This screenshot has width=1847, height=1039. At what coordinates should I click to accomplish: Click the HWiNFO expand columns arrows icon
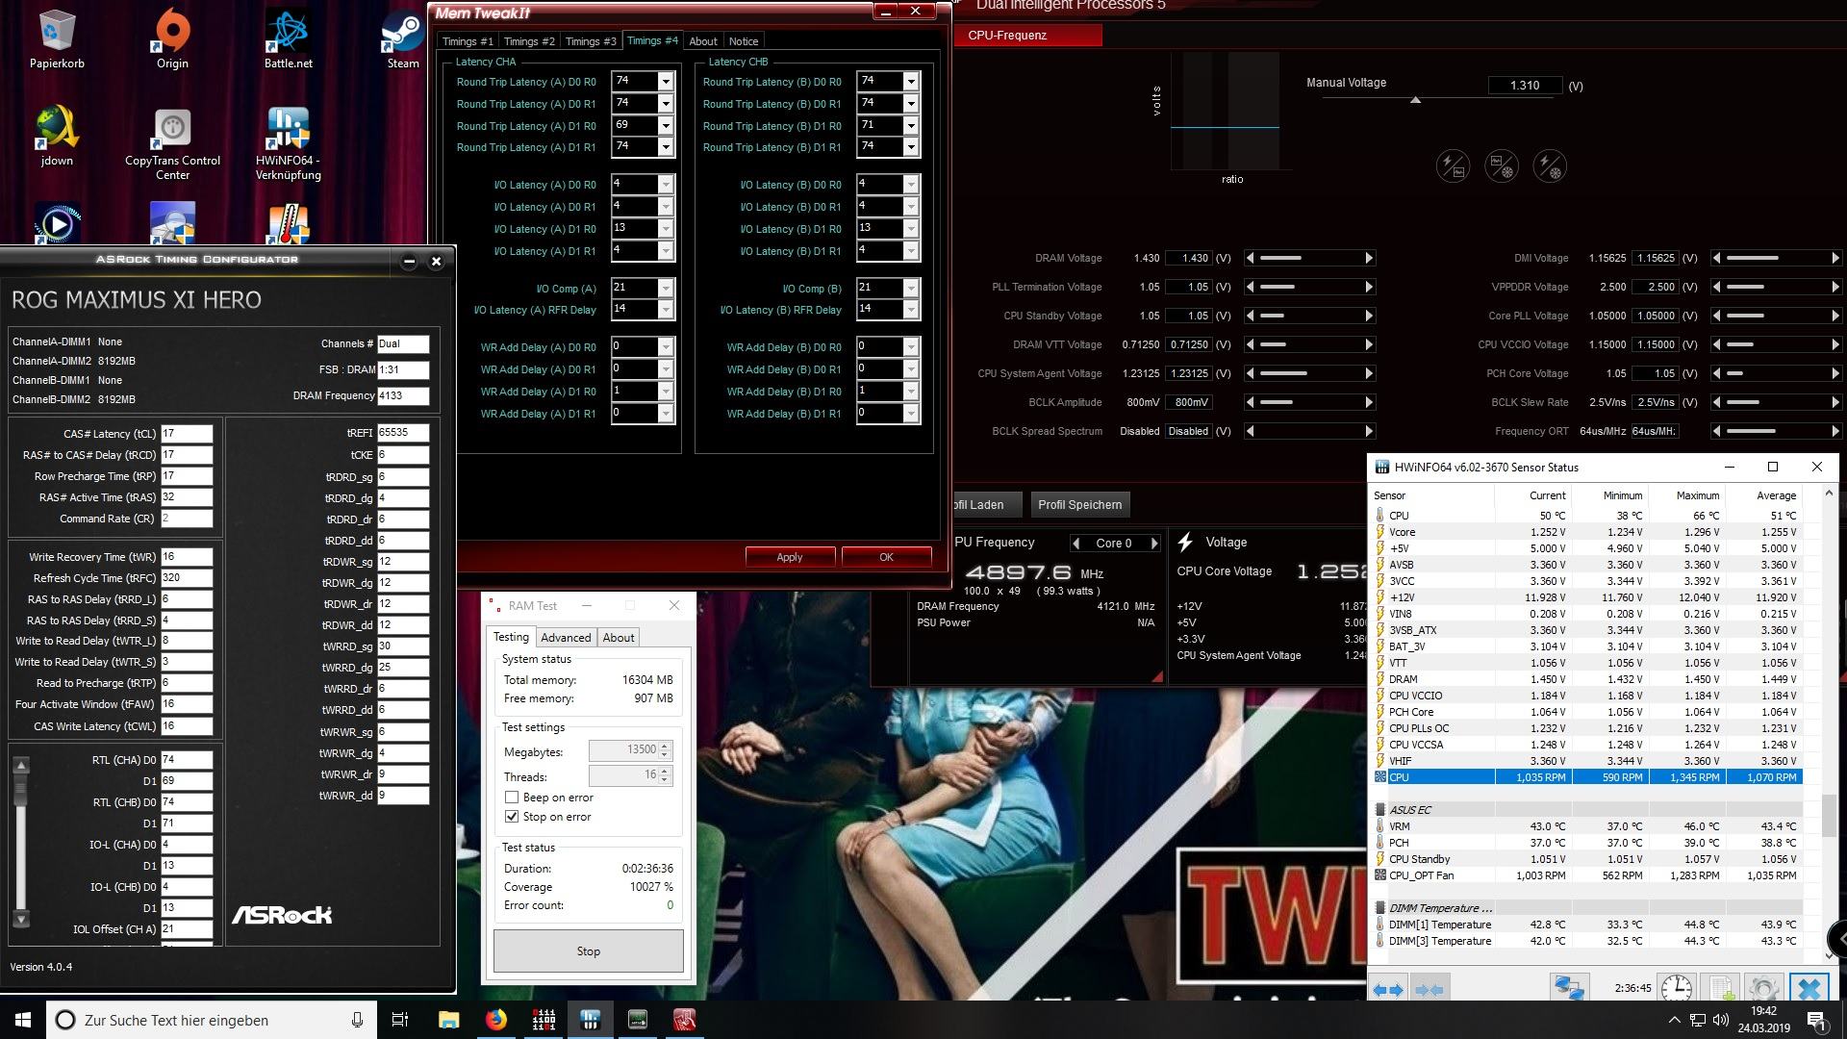point(1388,989)
